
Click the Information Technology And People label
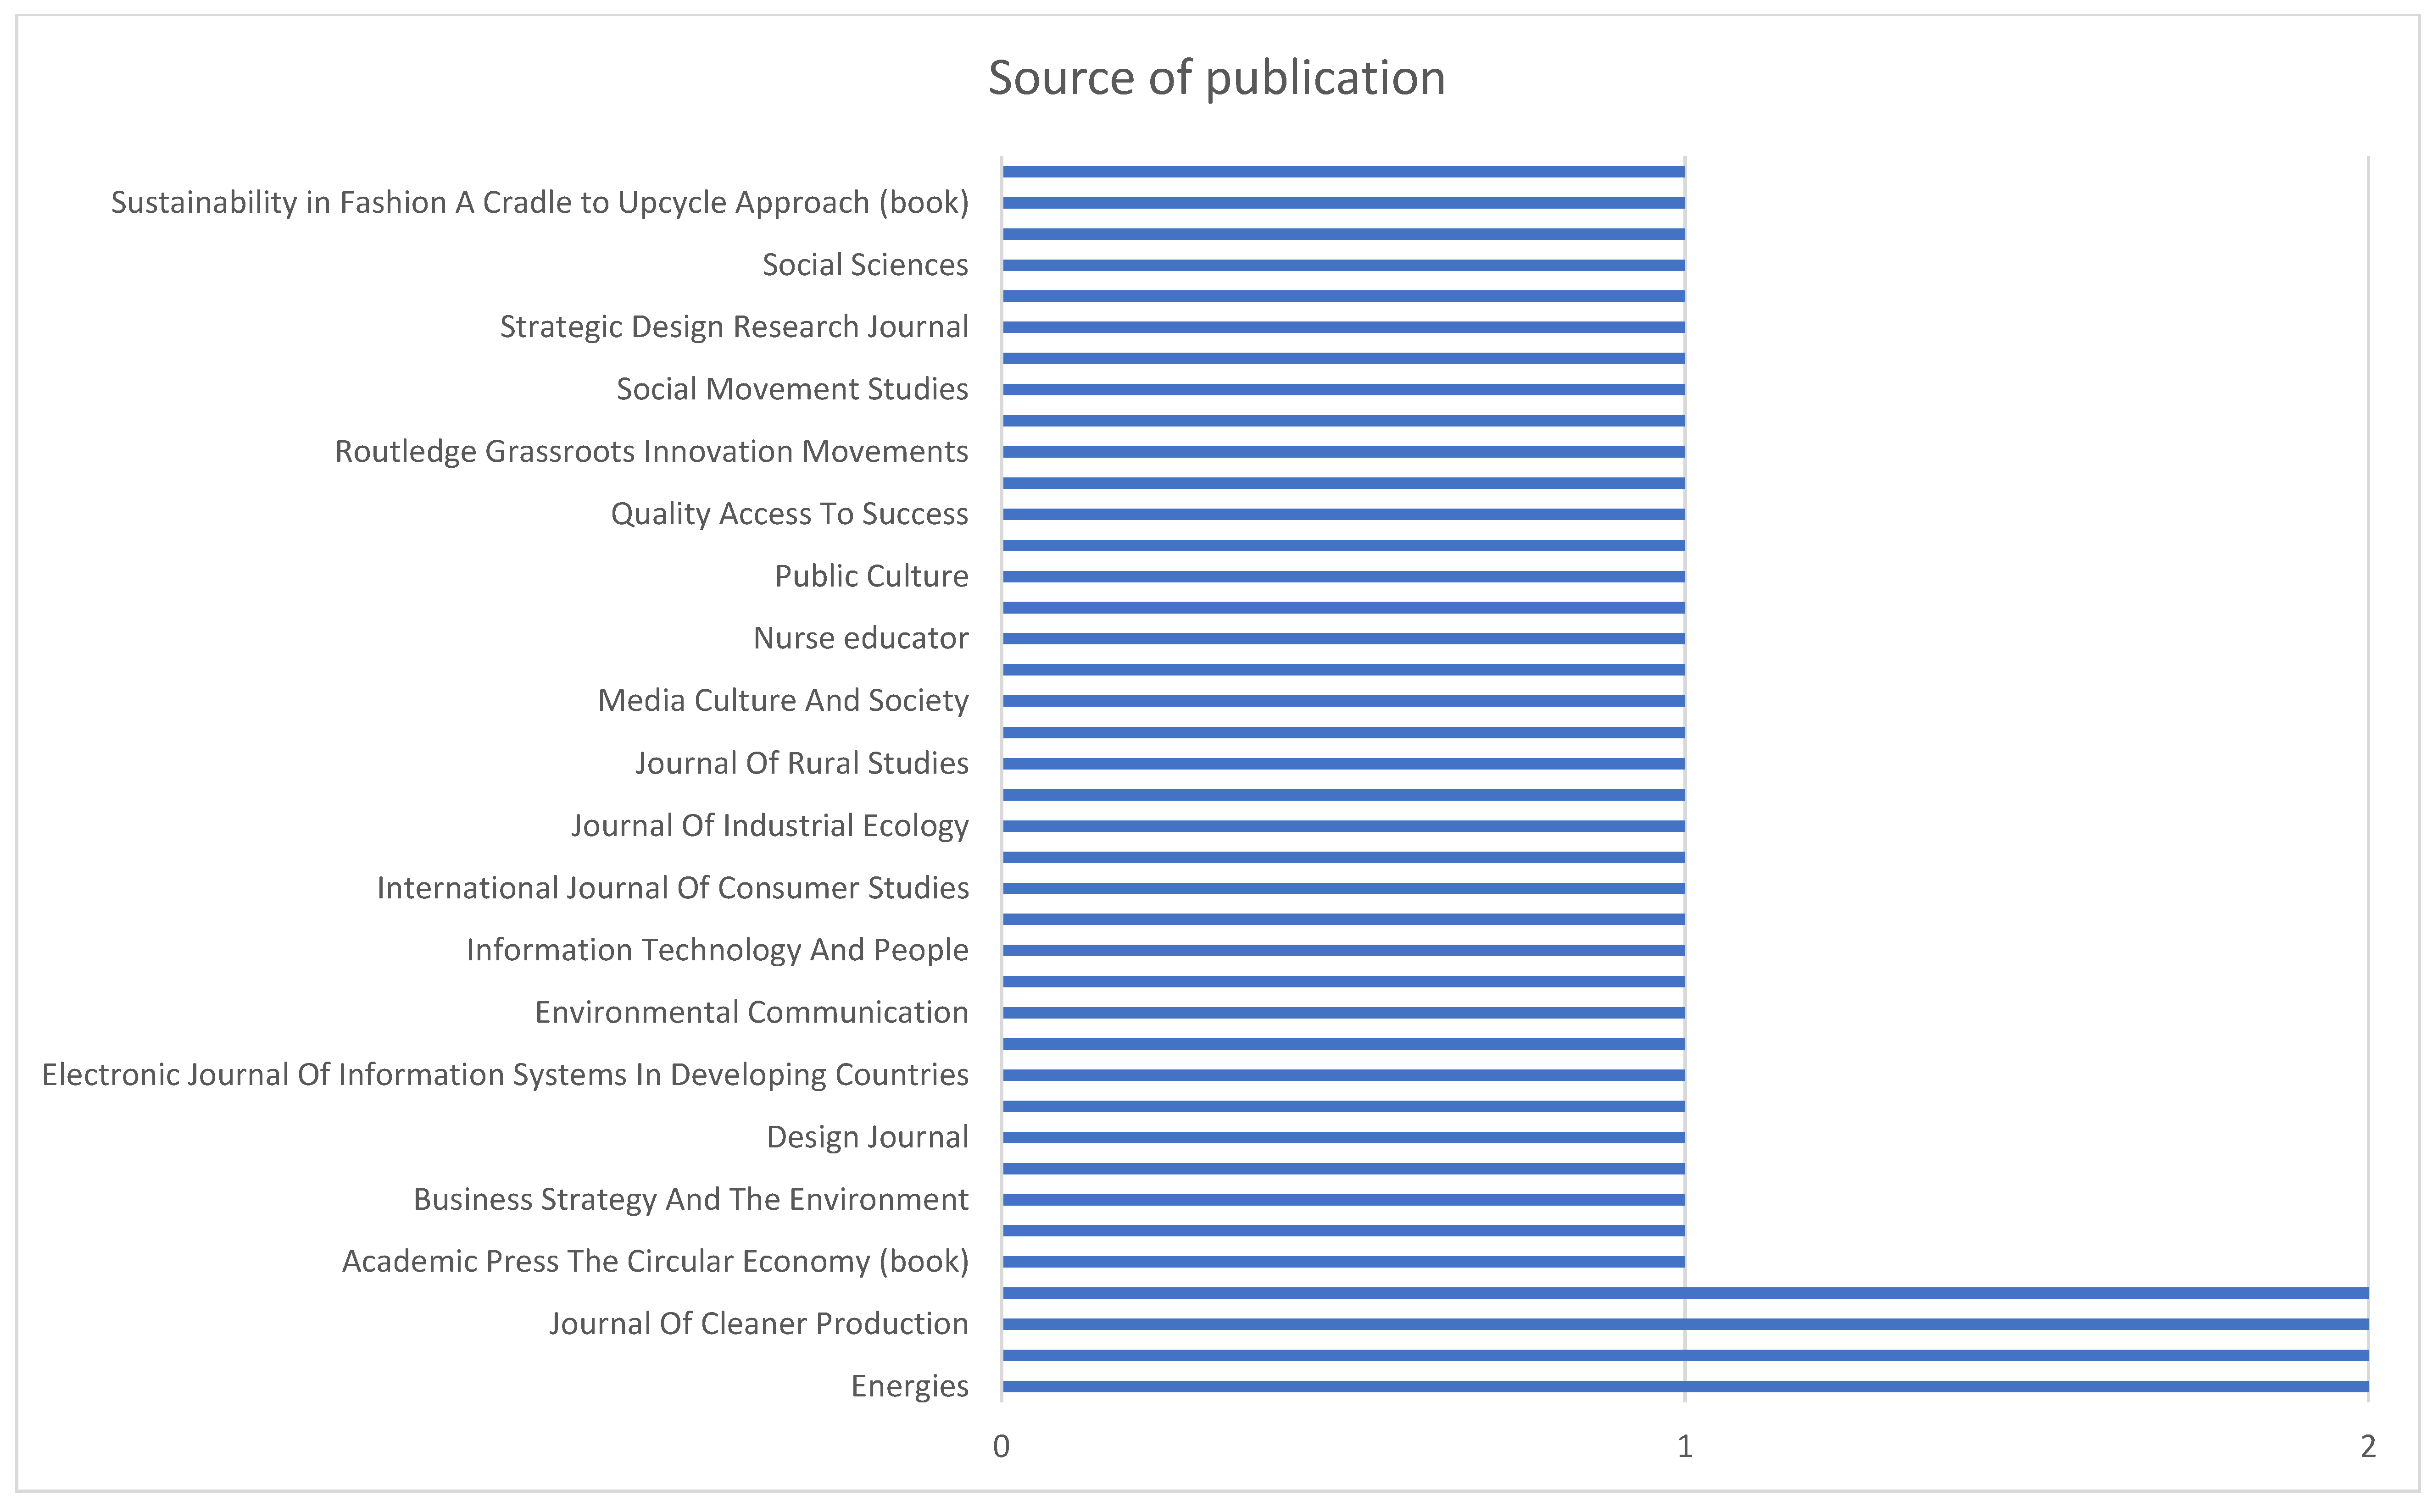(717, 950)
